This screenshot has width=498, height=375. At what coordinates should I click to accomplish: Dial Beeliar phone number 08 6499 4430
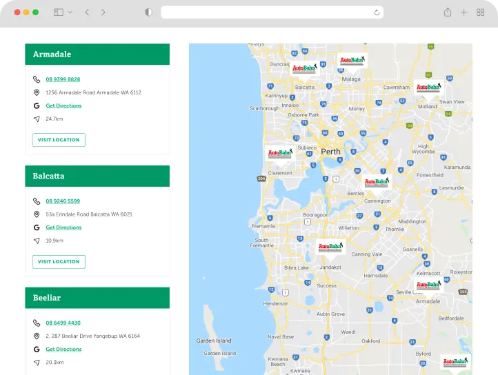click(63, 323)
